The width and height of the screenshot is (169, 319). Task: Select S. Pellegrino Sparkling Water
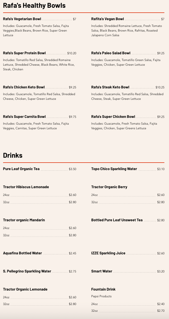(x=27, y=271)
